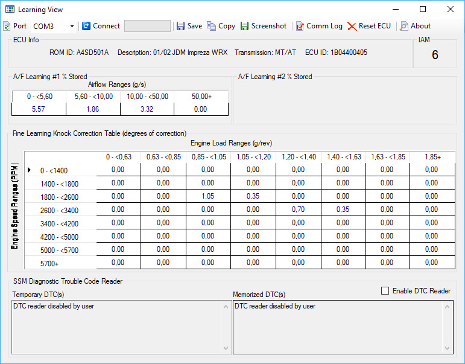Screen dimensions: 465x364
Task: Click the ROM ID: A4SD501A text
Action: [x=79, y=53]
